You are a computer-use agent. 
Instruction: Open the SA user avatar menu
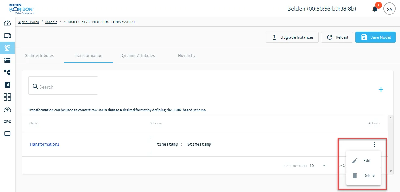click(390, 9)
